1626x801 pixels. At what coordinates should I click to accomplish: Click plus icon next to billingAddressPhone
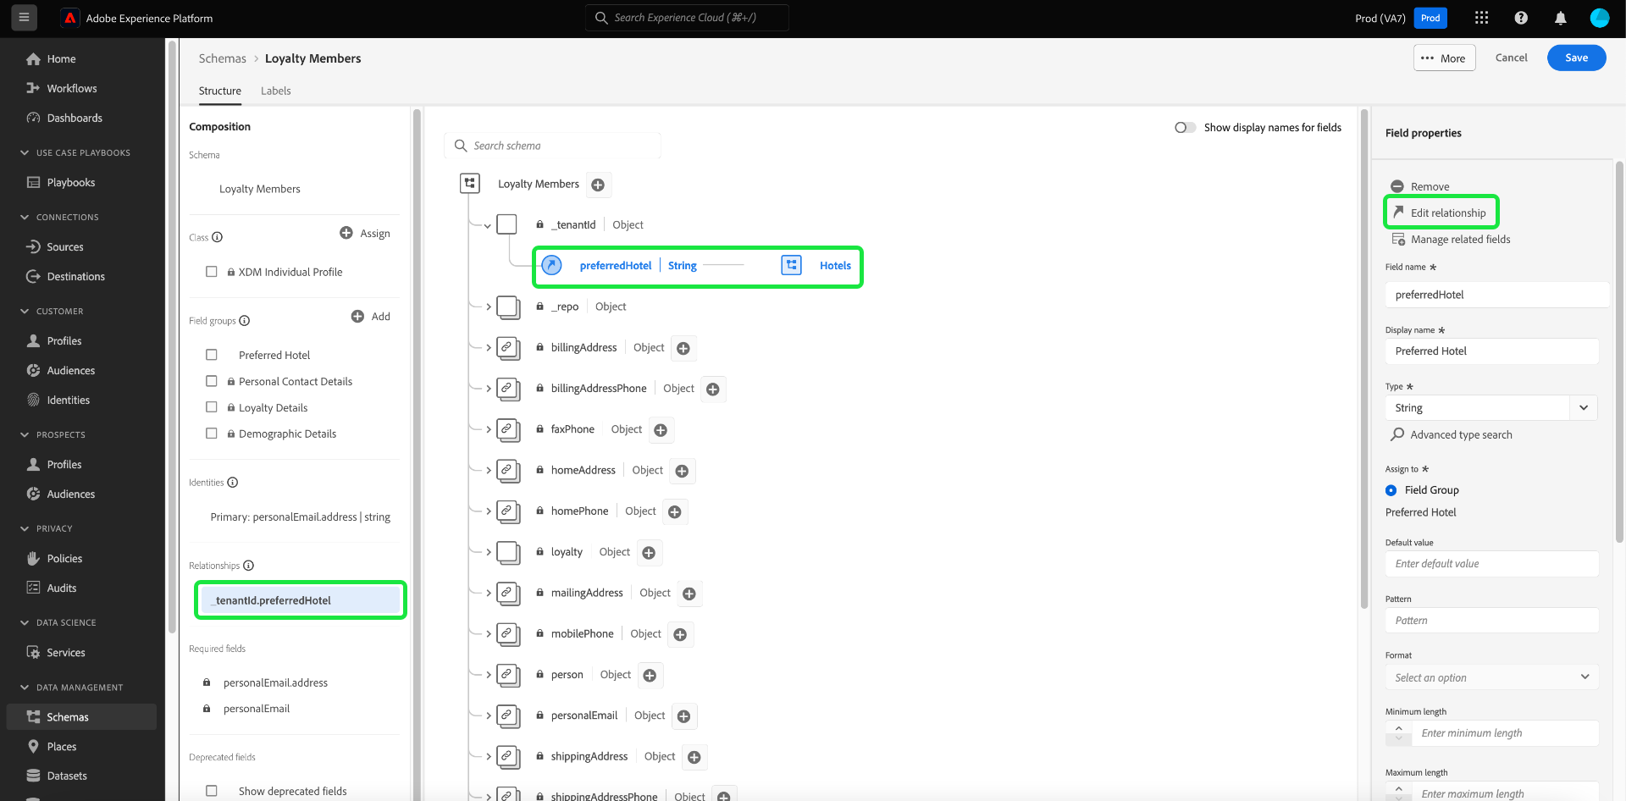click(x=713, y=389)
